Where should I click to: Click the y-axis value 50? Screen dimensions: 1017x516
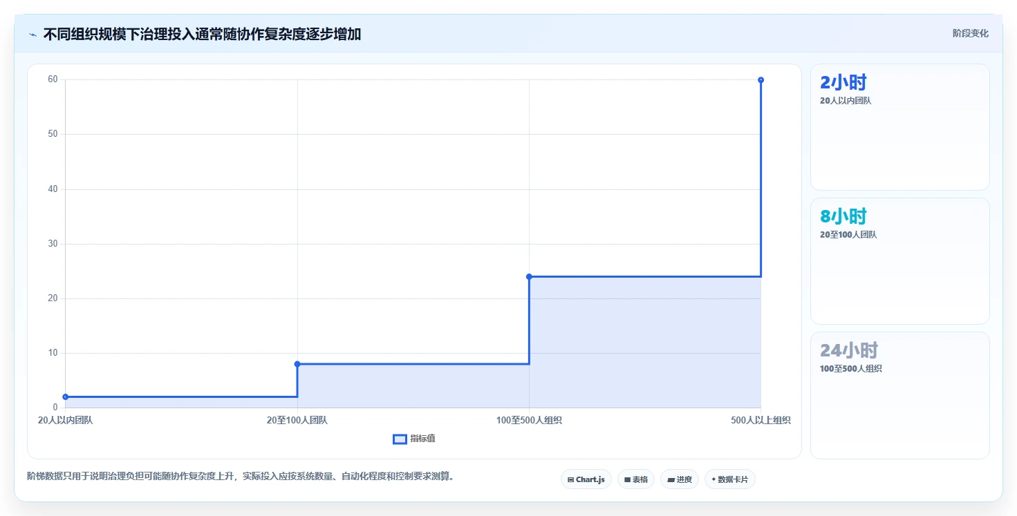tap(53, 134)
